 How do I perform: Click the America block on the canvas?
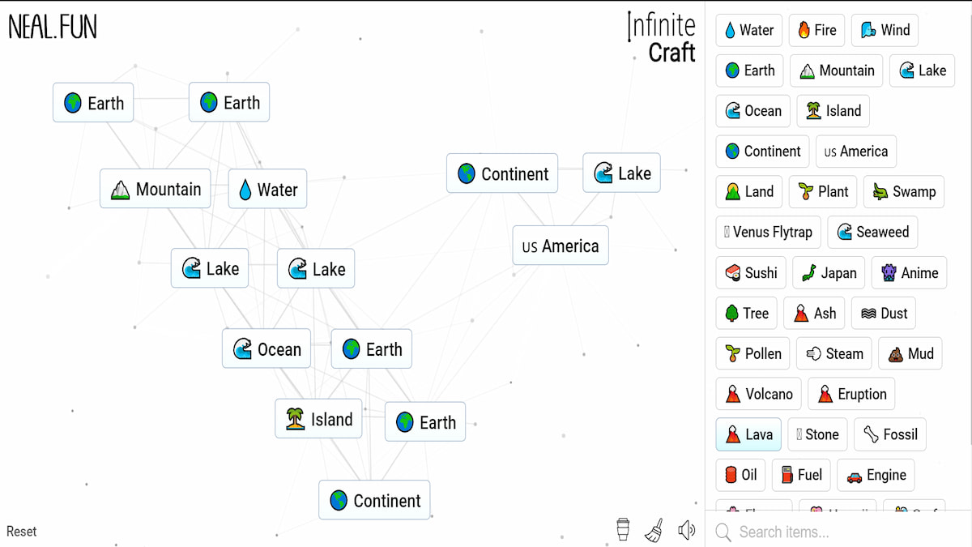[560, 246]
